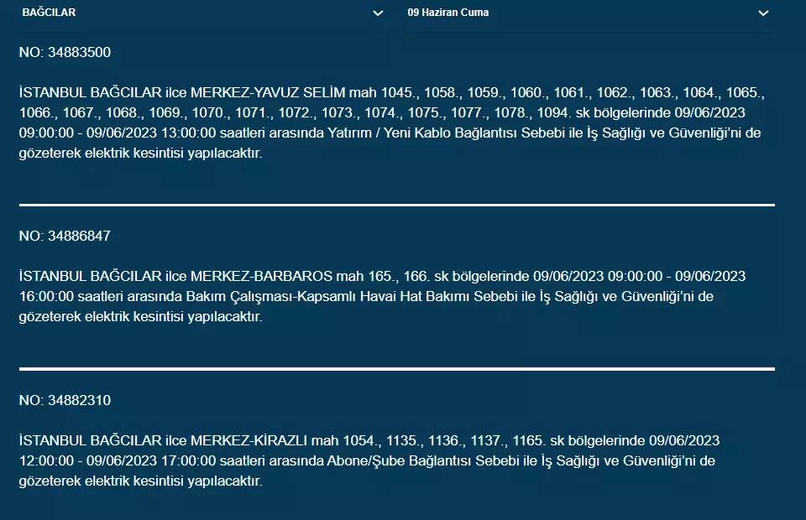Select outage notice NO: 34882310
The image size is (806, 520).
(x=66, y=400)
